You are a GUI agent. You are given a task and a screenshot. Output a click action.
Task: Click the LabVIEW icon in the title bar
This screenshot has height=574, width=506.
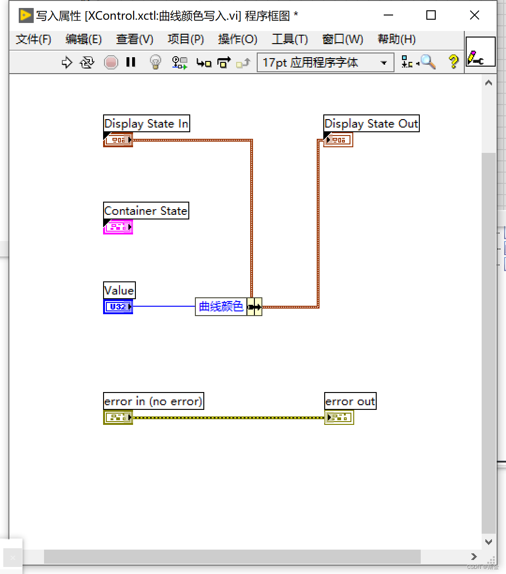point(26,15)
